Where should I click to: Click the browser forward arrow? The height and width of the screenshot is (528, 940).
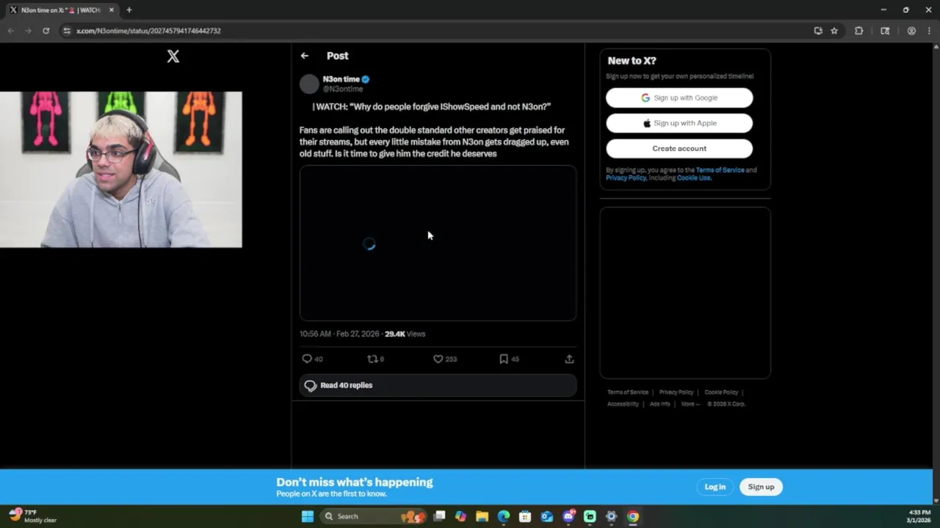(x=28, y=31)
